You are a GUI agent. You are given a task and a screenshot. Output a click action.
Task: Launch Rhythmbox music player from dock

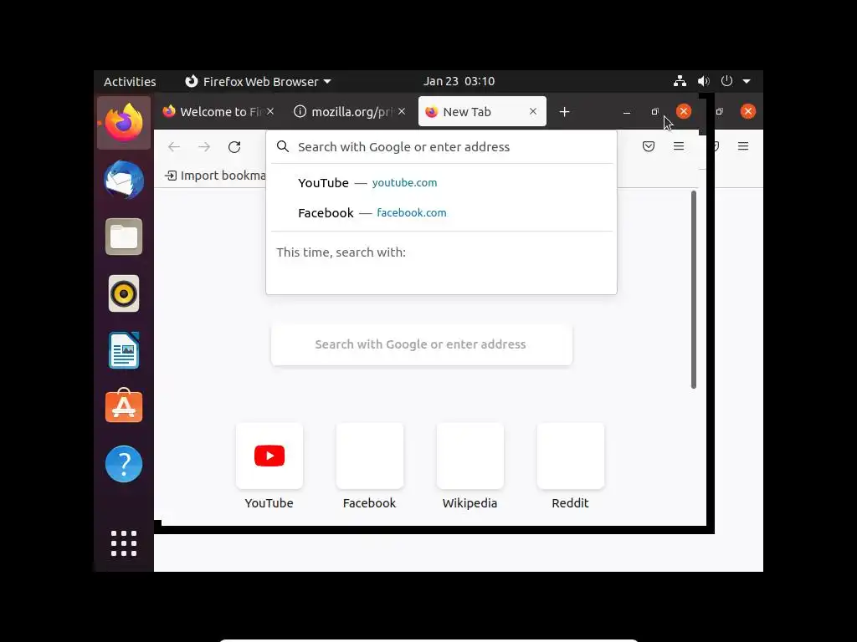[x=124, y=293]
